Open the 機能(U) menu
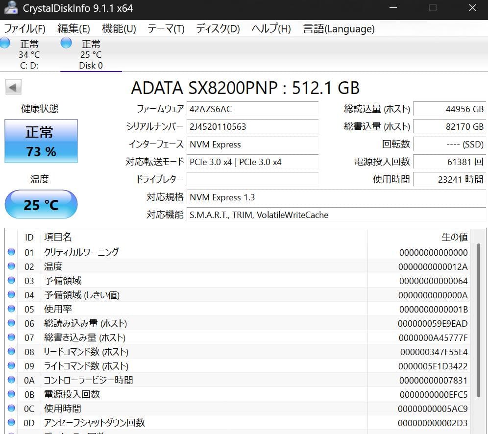The height and width of the screenshot is (434, 488). (x=119, y=28)
